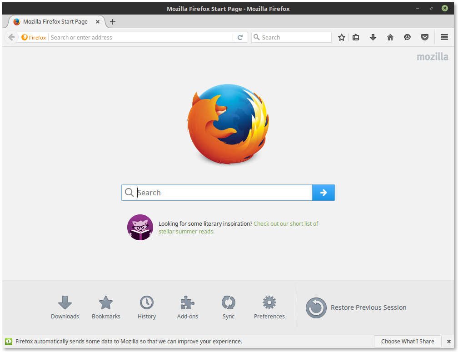This screenshot has height=352, width=458.
Task: Open Downloads from the start page launcher
Action: pyautogui.click(x=65, y=307)
